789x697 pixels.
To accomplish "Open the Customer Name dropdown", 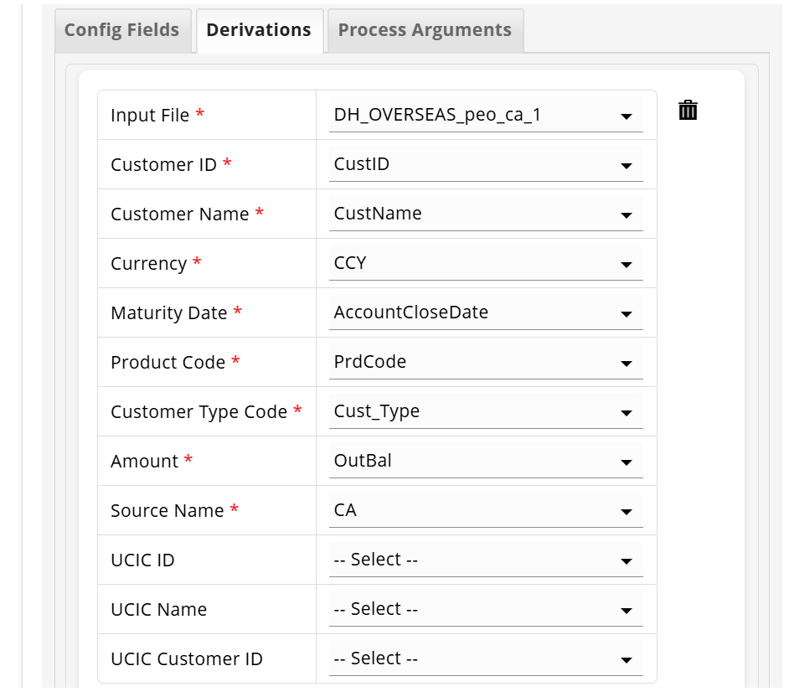I will point(486,214).
